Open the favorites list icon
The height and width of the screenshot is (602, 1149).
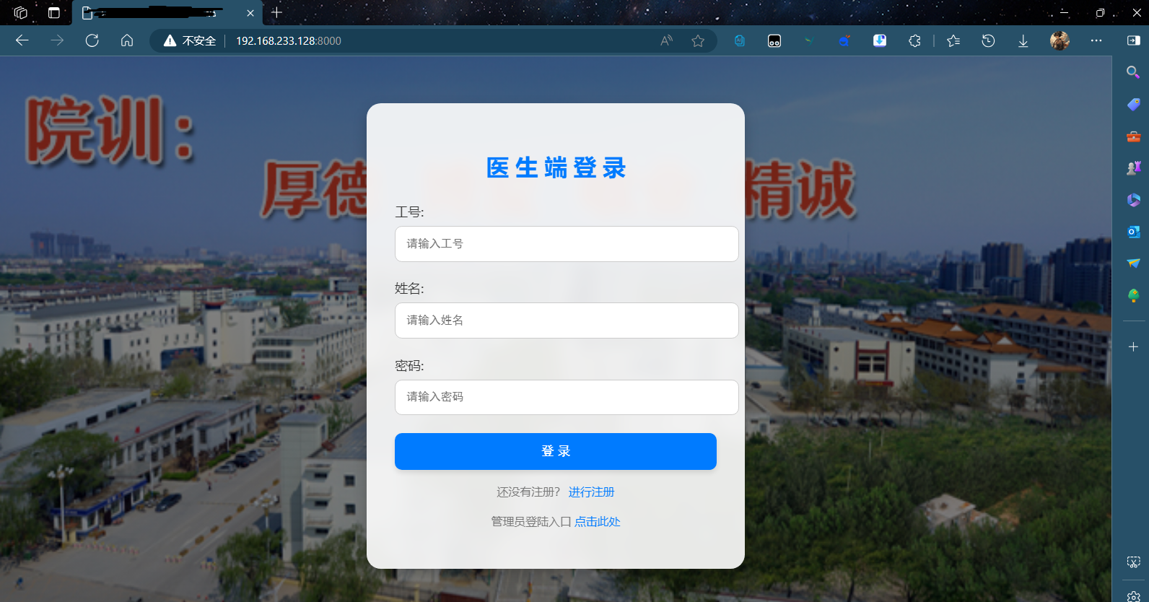click(x=953, y=41)
